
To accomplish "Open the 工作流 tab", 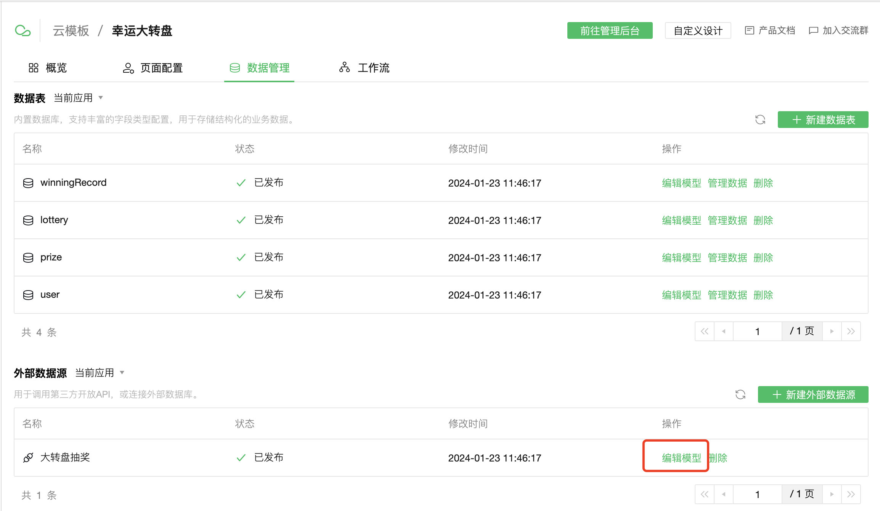I will coord(364,68).
